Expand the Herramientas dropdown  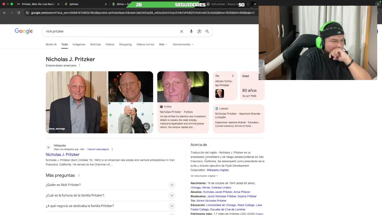[x=183, y=44]
